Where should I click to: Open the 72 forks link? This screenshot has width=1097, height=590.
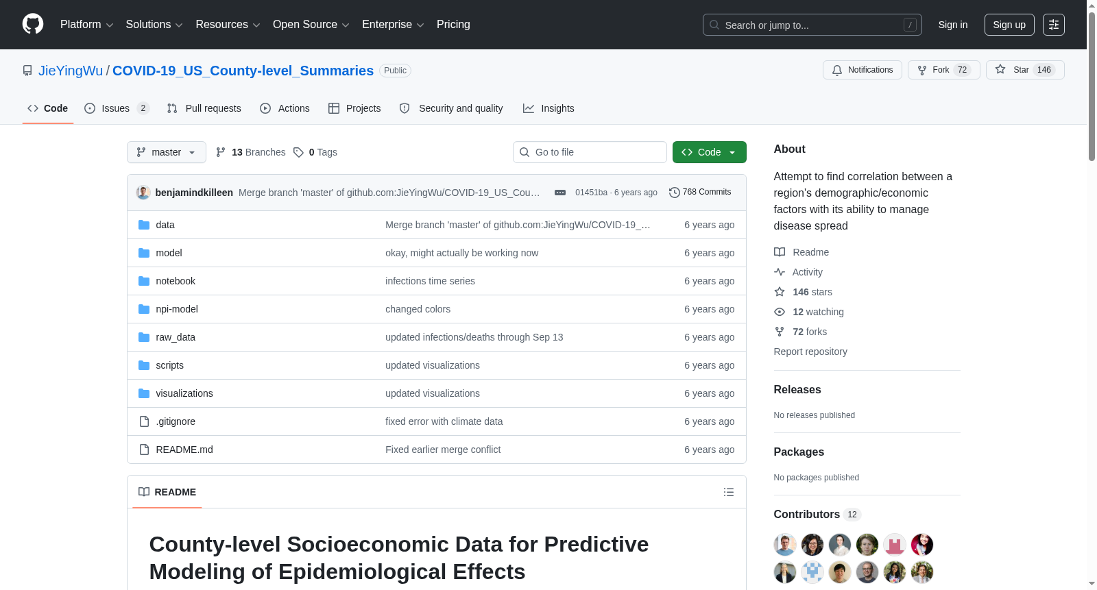(810, 332)
